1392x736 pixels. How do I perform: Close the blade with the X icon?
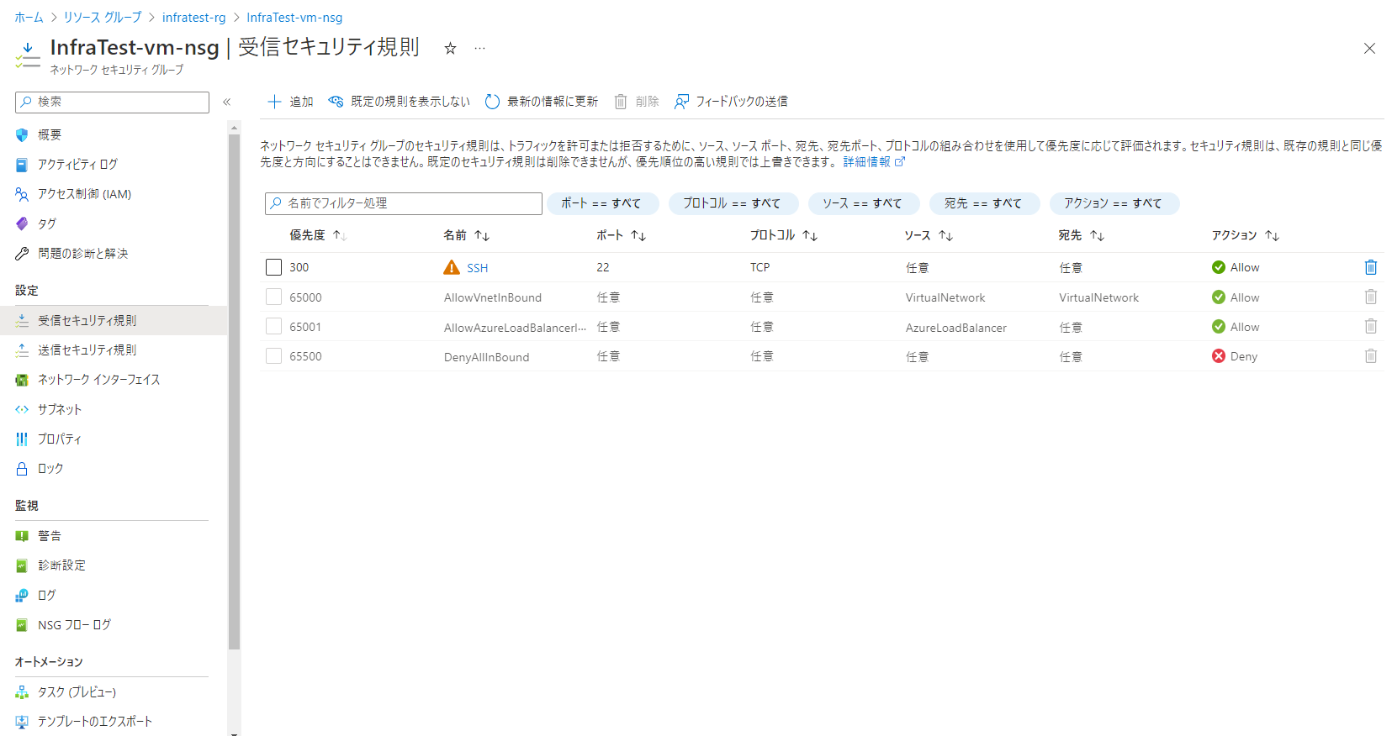[x=1369, y=49]
